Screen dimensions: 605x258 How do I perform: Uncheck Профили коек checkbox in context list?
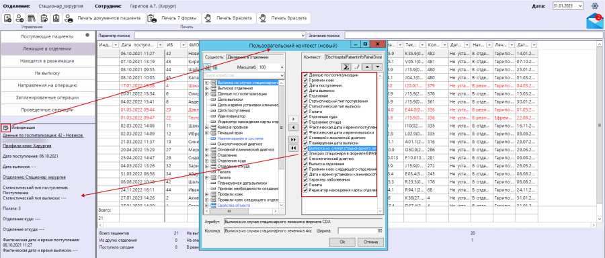tap(306, 80)
